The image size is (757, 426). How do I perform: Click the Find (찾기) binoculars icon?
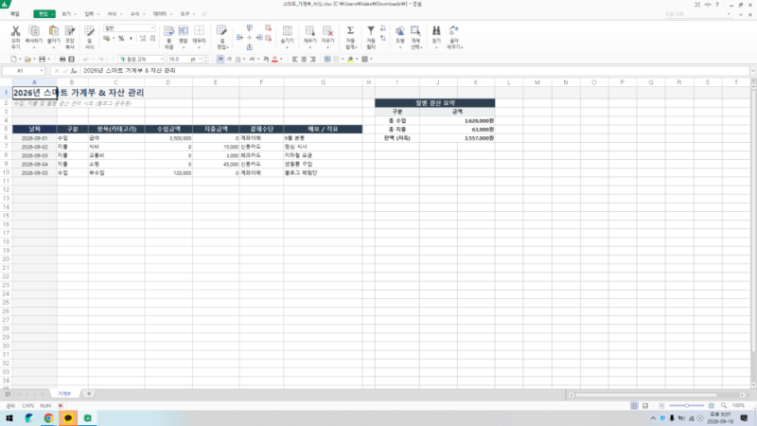point(436,32)
